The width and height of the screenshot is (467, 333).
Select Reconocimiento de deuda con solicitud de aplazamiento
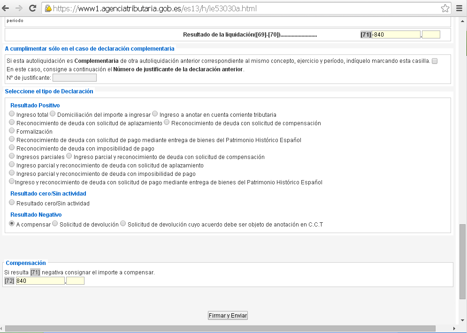12,122
